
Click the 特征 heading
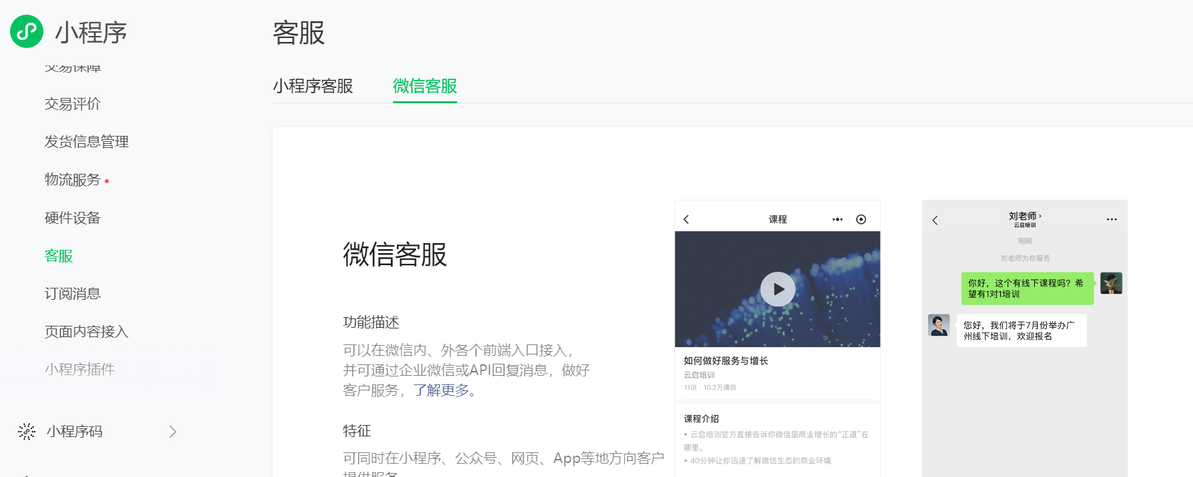[357, 431]
